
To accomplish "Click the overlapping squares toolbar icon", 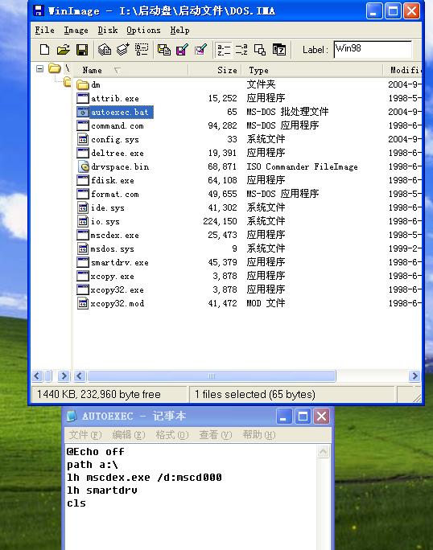I will point(260,50).
